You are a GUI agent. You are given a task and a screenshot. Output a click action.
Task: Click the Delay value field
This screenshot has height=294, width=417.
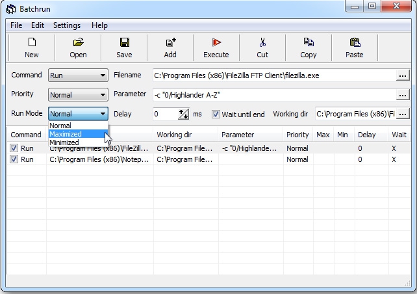click(165, 114)
